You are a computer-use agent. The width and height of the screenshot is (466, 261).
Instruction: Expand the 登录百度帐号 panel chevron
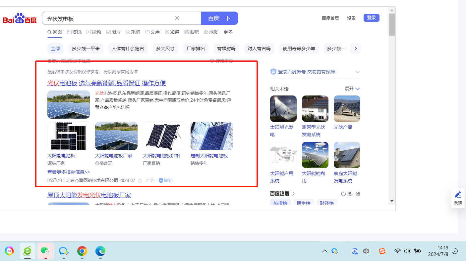357,72
